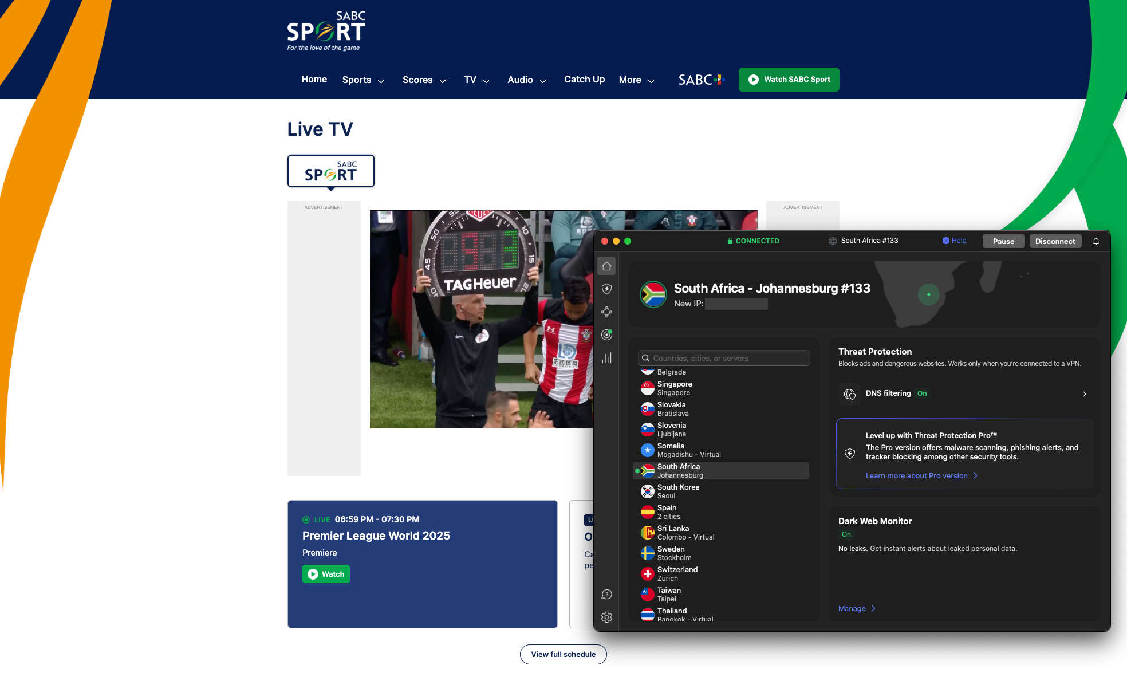Viewport: 1127px width, 673px height.
Task: Click the Slovakia flag icon
Action: click(x=647, y=409)
